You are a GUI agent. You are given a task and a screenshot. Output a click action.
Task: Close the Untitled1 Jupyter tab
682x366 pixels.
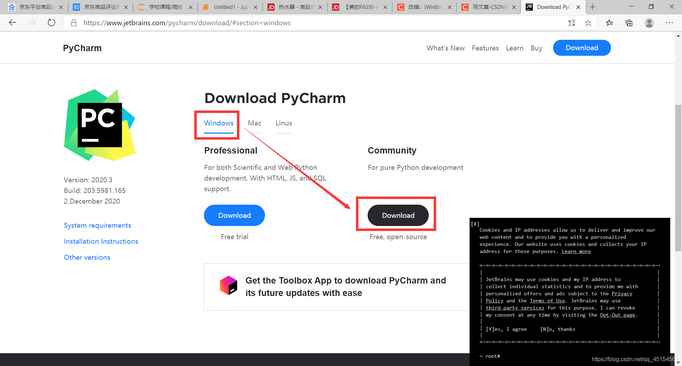coord(255,7)
